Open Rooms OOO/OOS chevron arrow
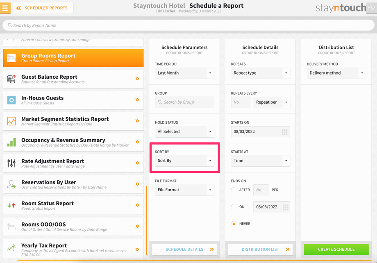The image size is (377, 263). [137, 226]
